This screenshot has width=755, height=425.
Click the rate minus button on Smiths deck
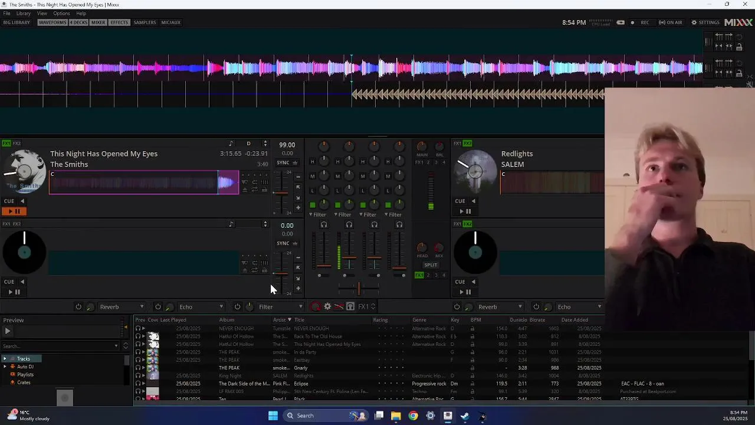tap(298, 176)
